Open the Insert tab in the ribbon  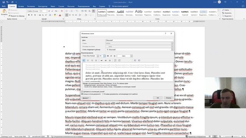[x=21, y=7]
